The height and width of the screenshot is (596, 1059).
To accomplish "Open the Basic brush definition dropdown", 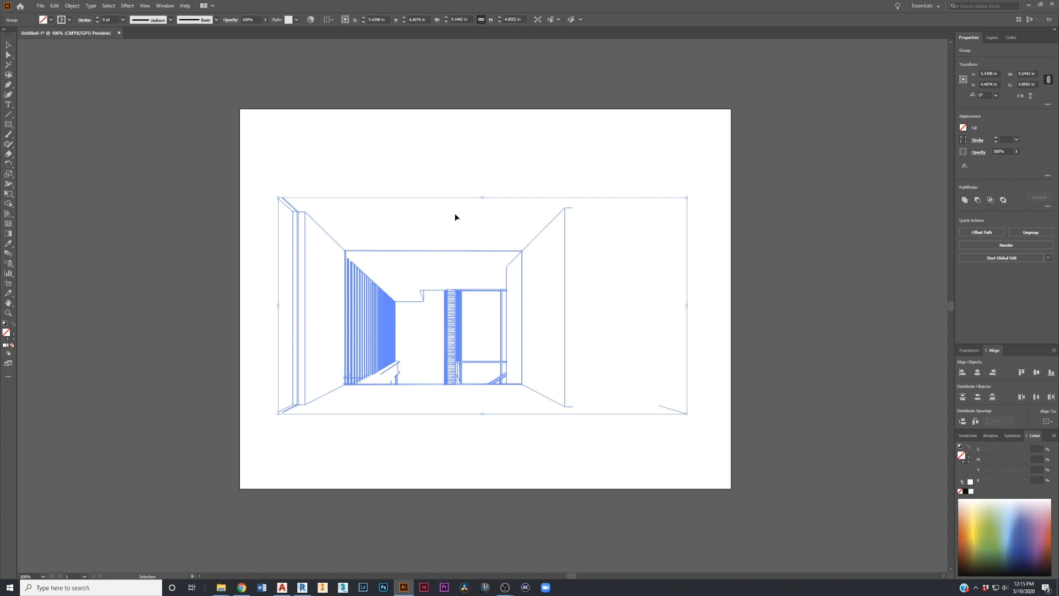I will tap(216, 19).
